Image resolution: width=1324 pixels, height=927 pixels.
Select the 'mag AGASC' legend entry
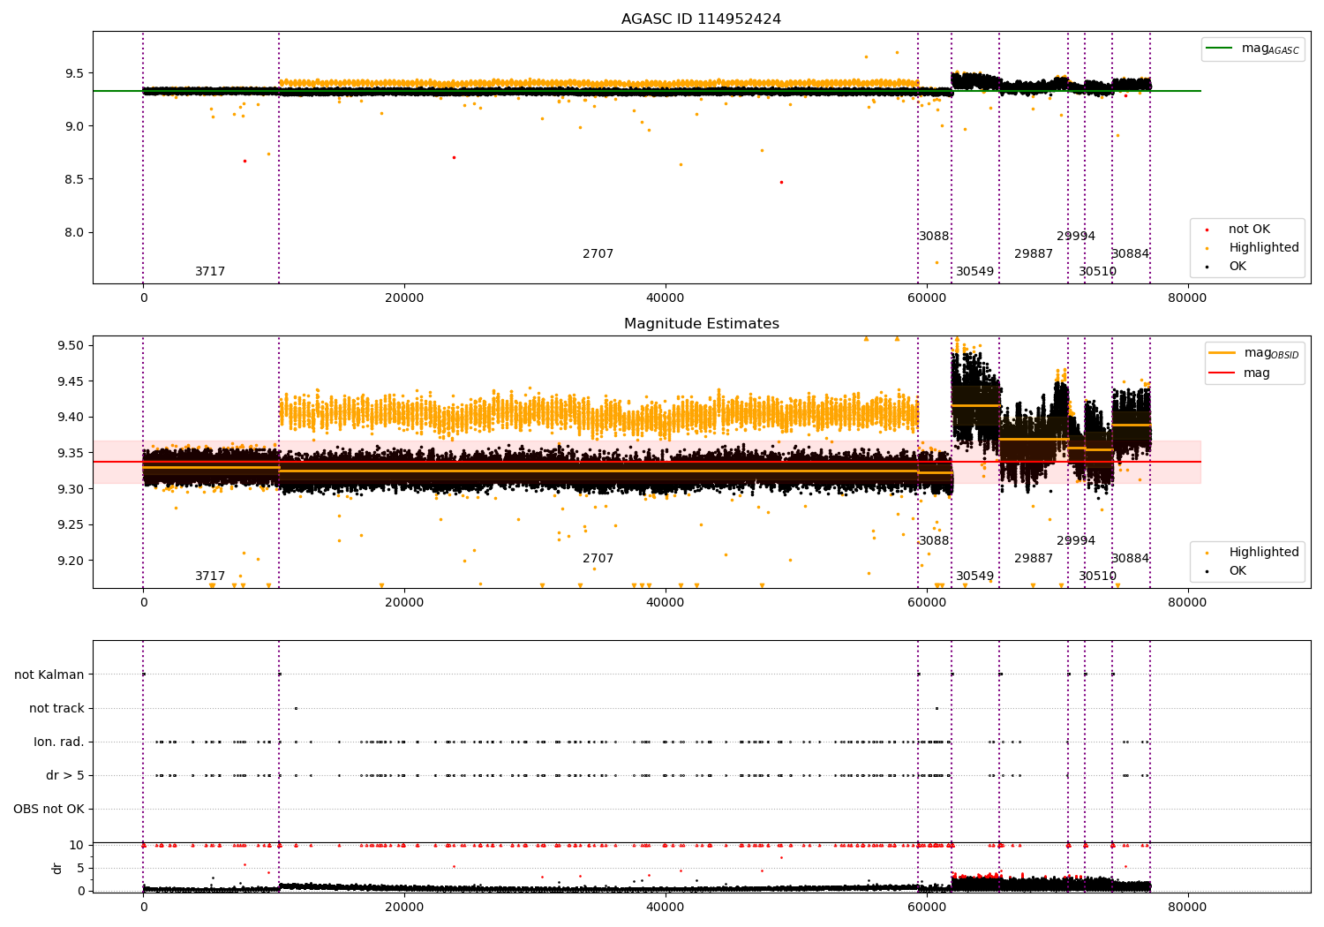[x=1253, y=49]
